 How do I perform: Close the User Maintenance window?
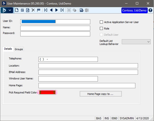click(x=148, y=3)
